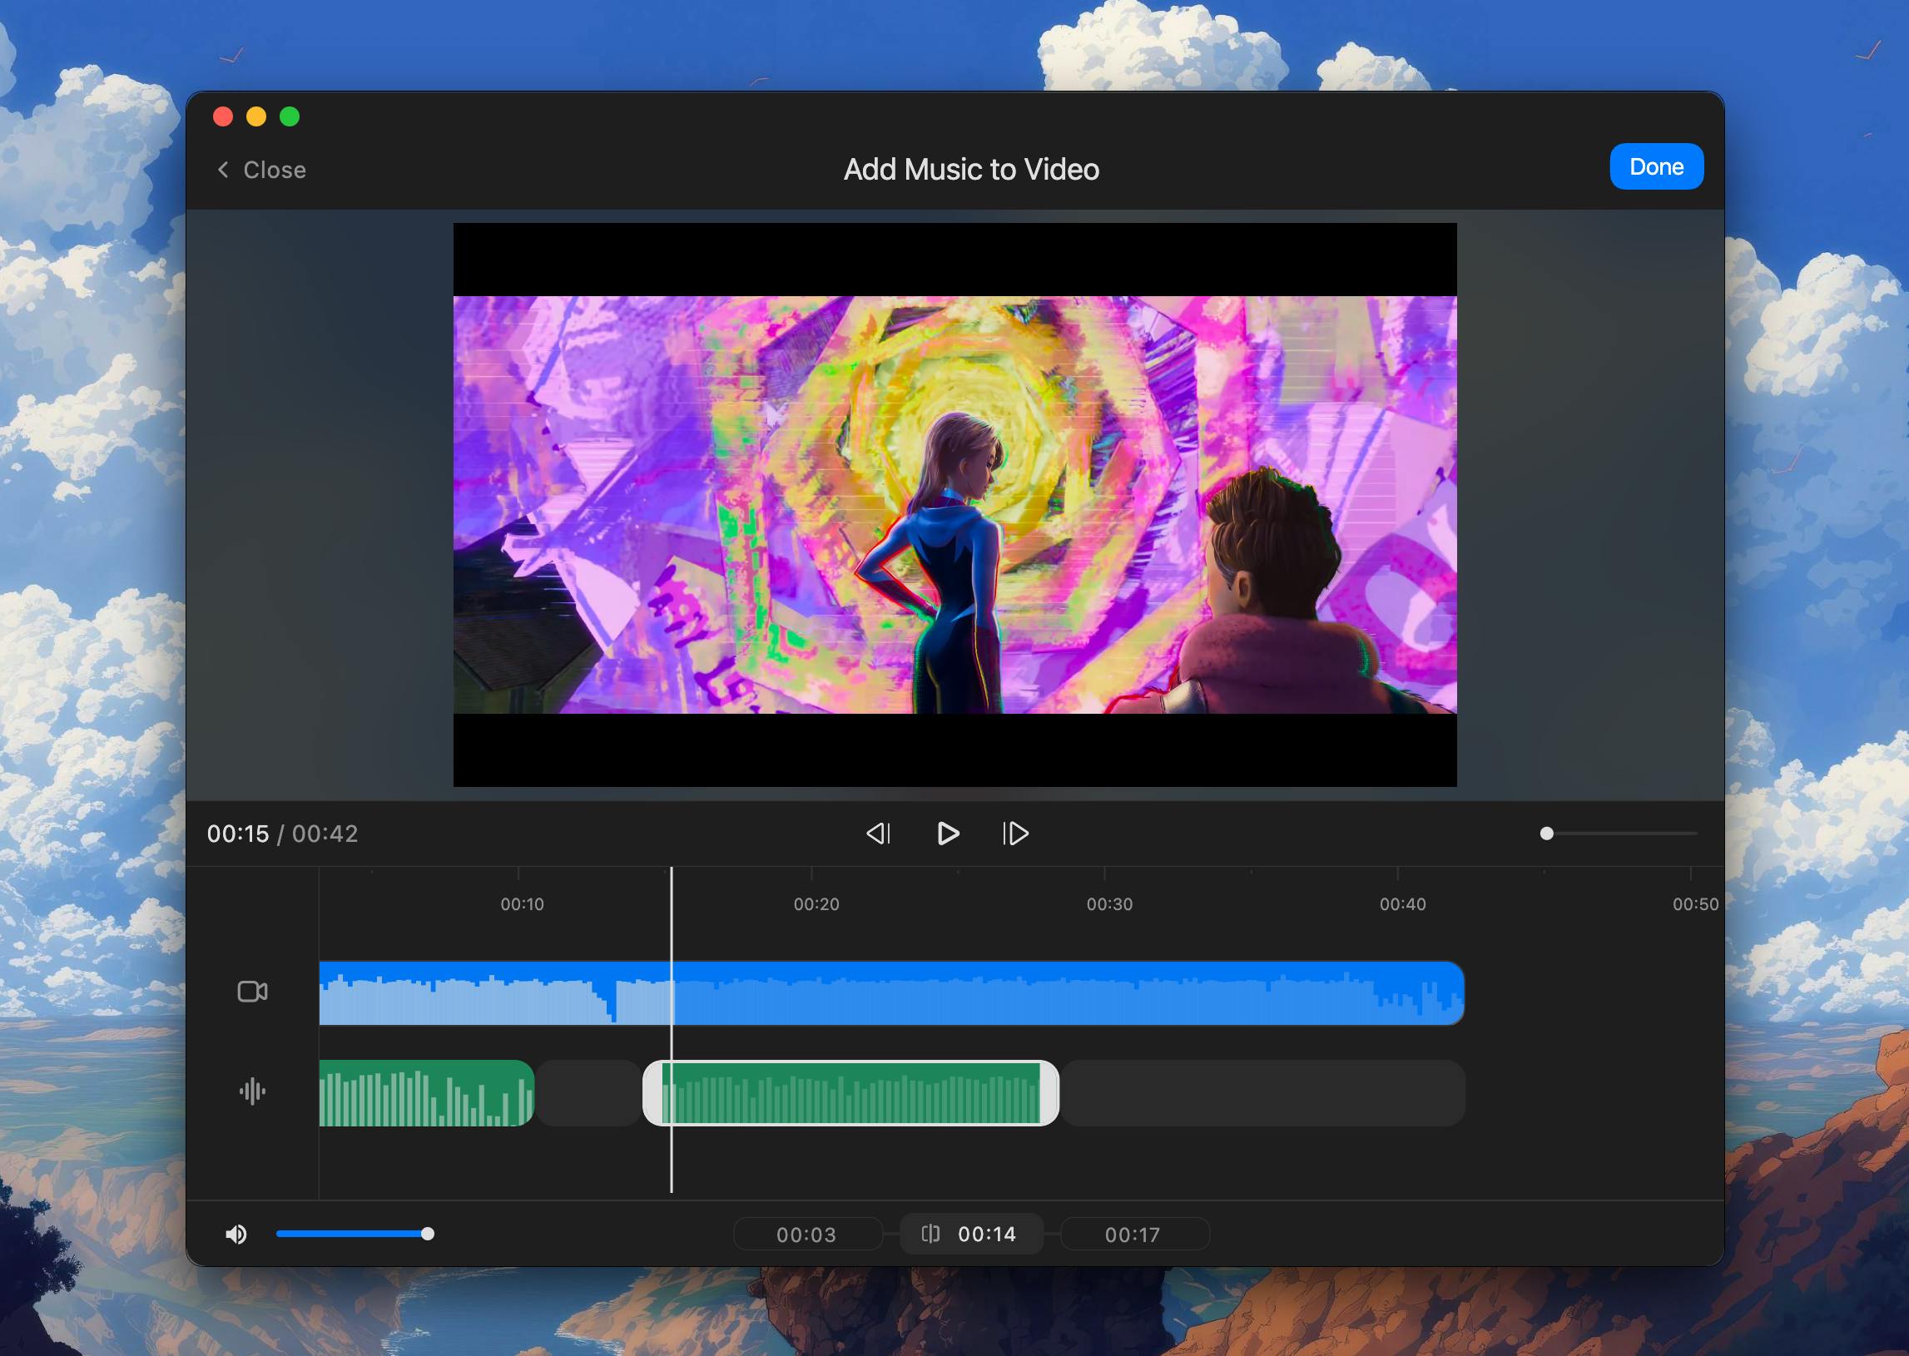Click the left trim handle of selected audio clip
Image resolution: width=1909 pixels, height=1356 pixels.
652,1093
